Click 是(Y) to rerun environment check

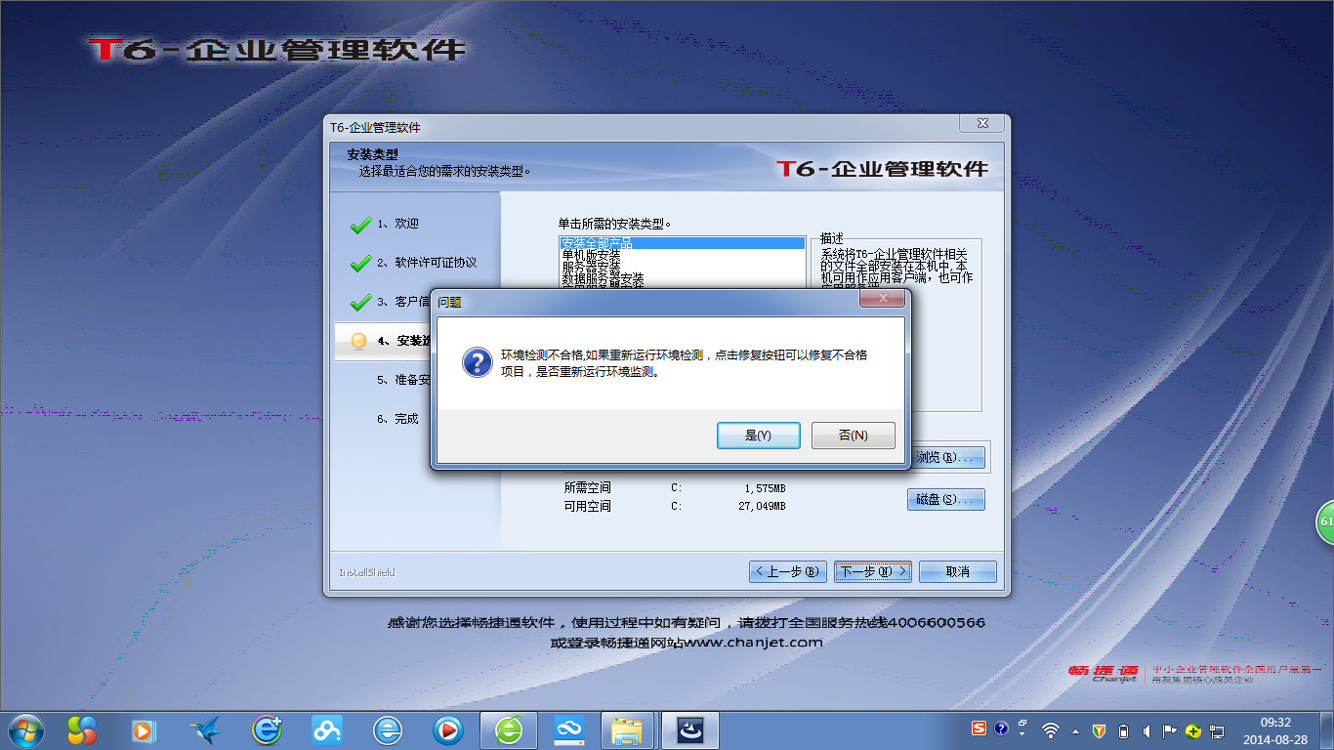point(759,436)
